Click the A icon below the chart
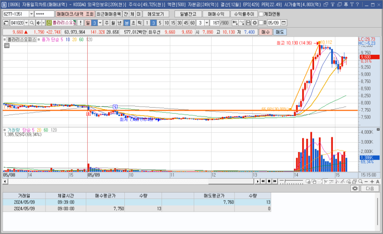 378,181
